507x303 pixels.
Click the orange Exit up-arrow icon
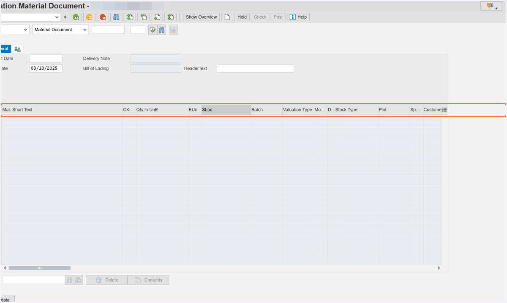[x=89, y=17]
